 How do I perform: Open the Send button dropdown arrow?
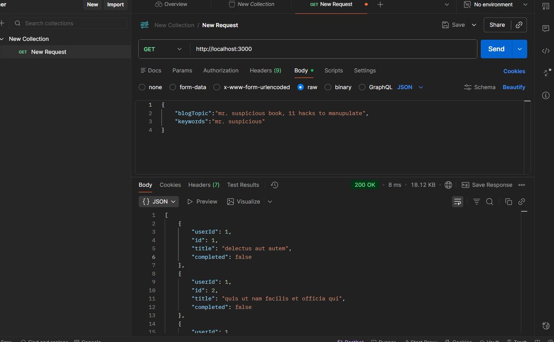[520, 49]
